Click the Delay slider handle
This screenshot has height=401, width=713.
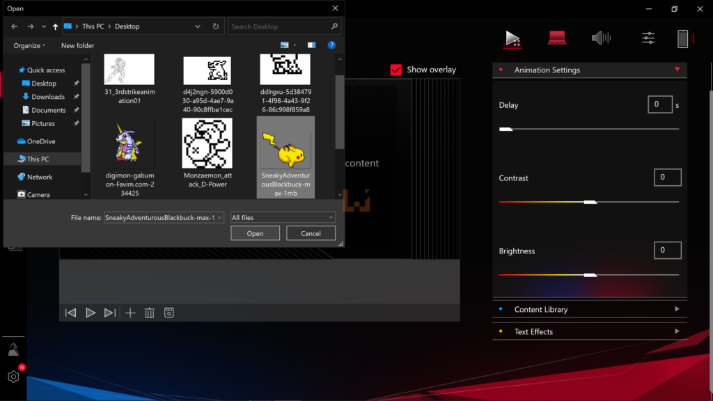[506, 129]
